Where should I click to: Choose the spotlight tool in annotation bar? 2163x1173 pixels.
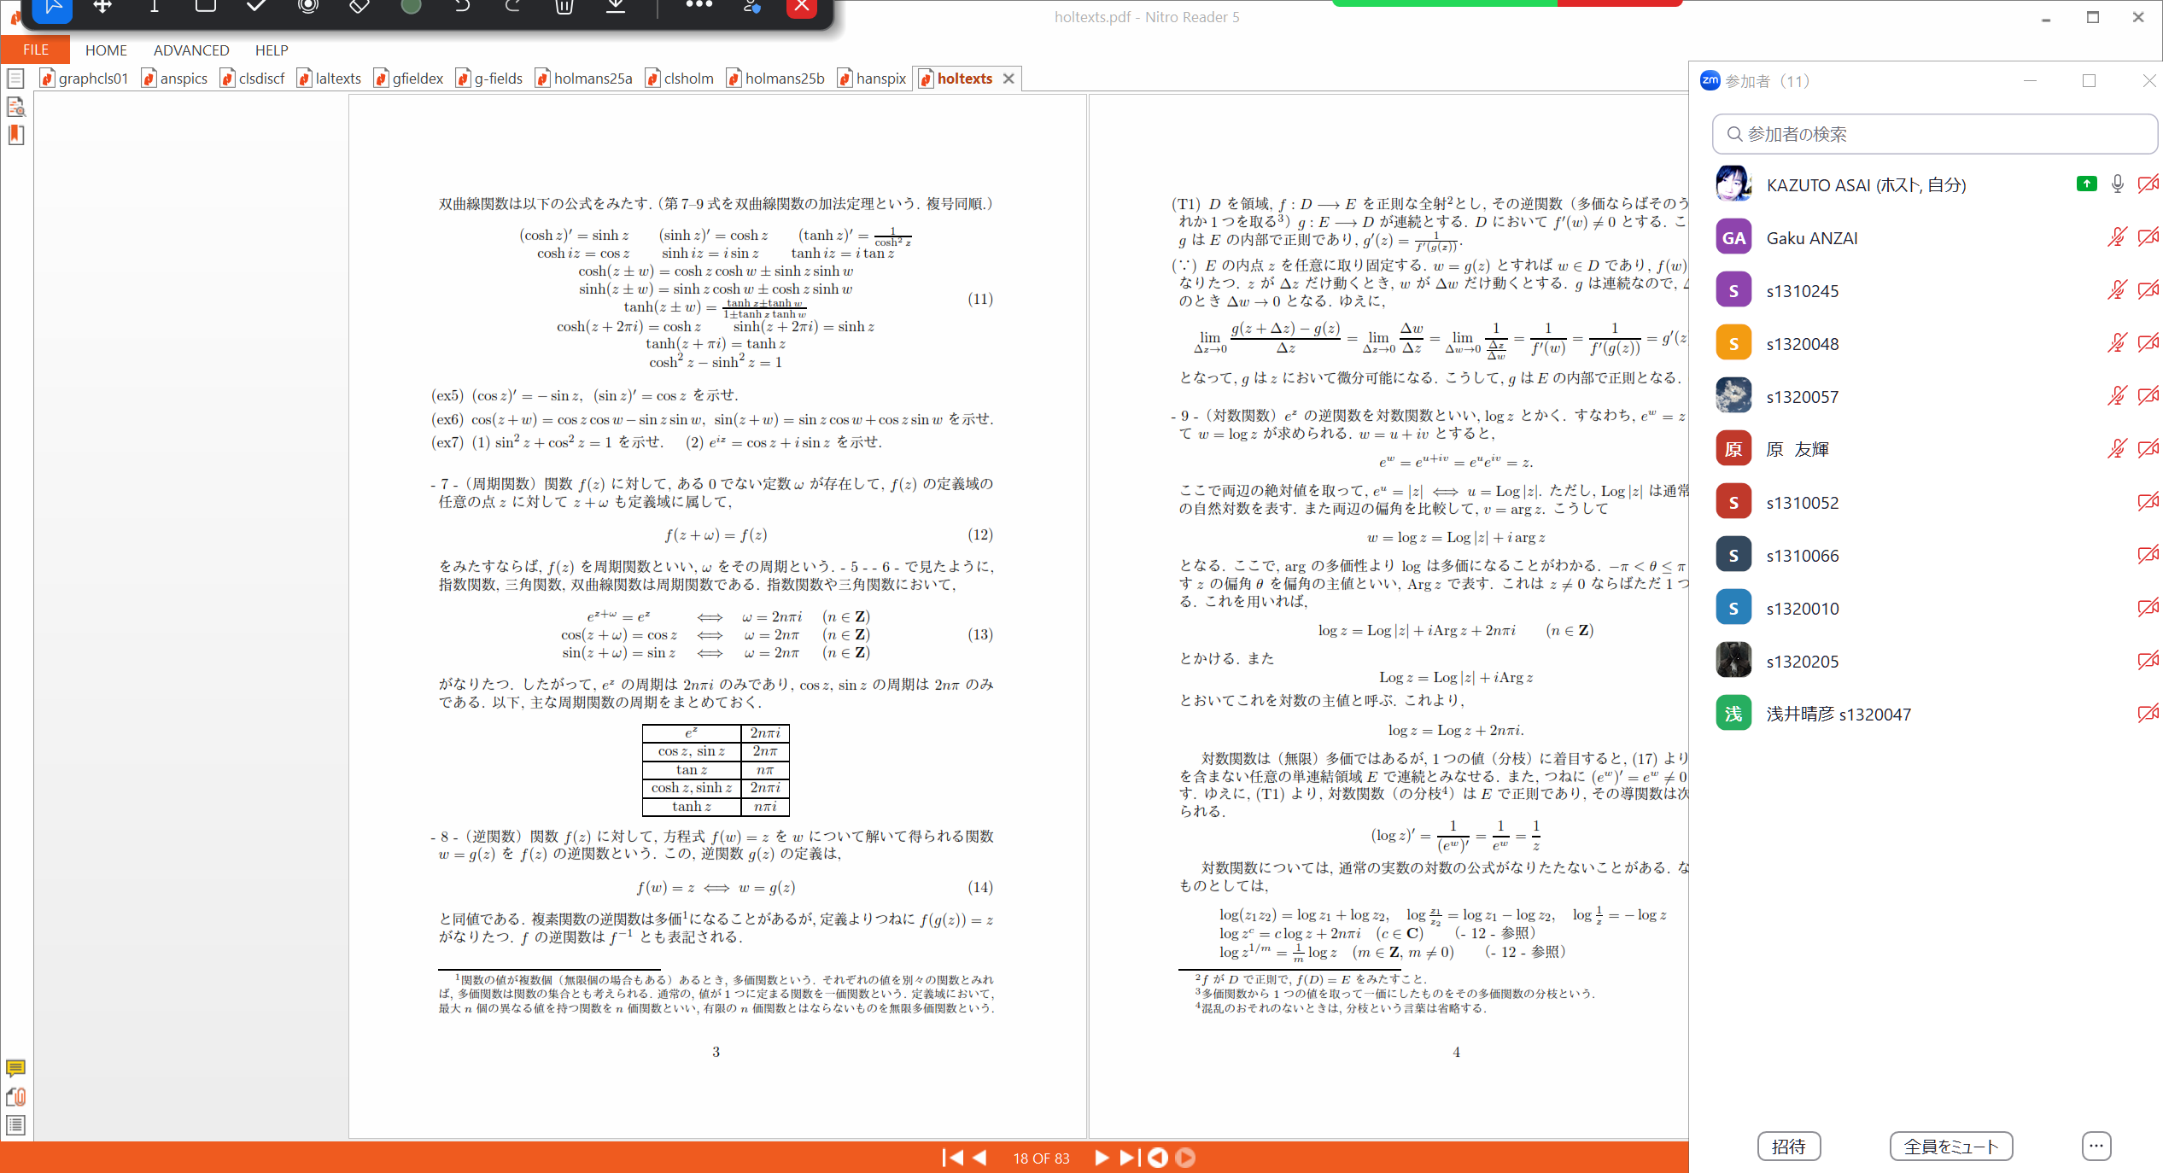308,7
